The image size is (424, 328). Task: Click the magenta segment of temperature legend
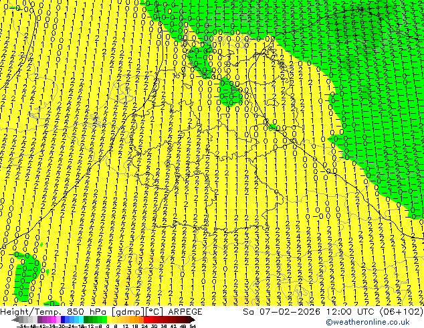(x=54, y=319)
